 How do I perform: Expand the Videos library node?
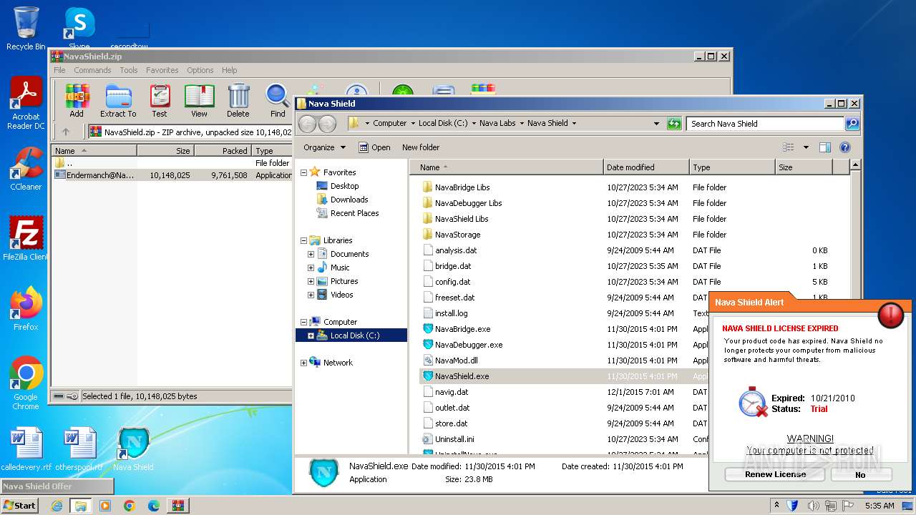(311, 295)
